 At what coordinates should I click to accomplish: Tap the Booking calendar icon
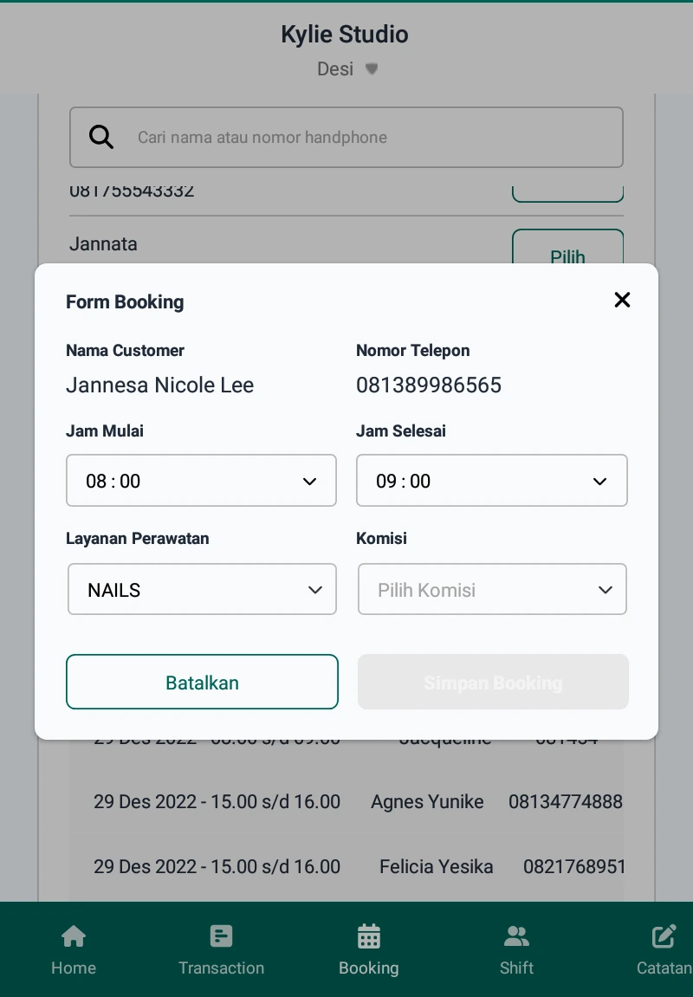click(369, 936)
